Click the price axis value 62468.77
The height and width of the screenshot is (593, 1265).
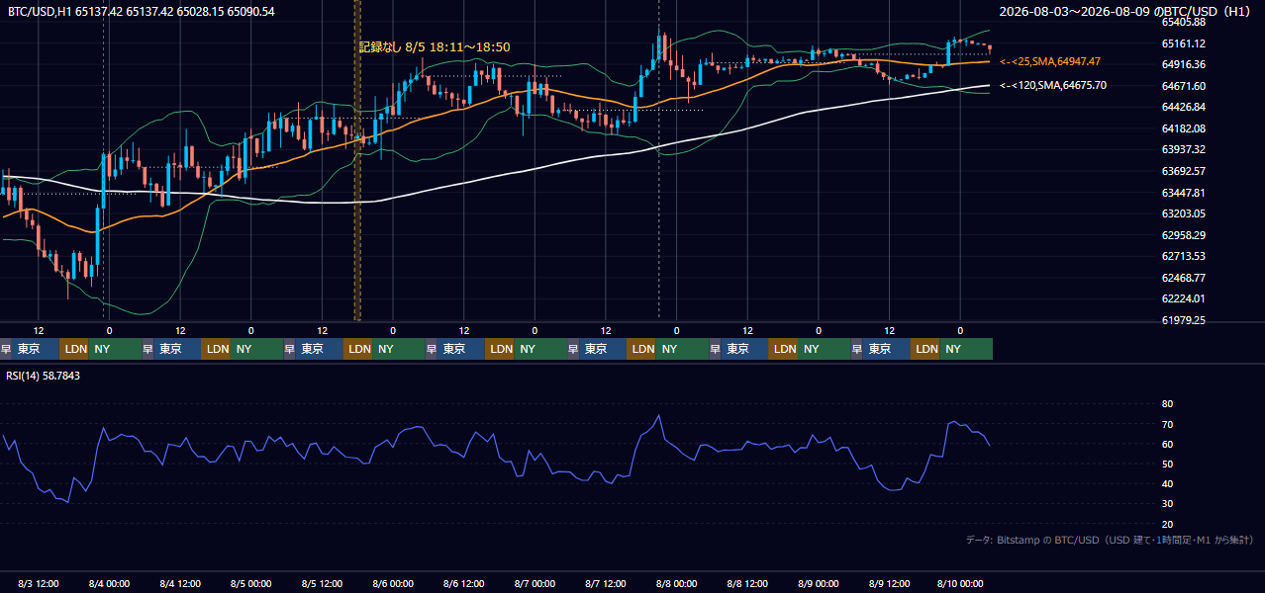click(1183, 278)
